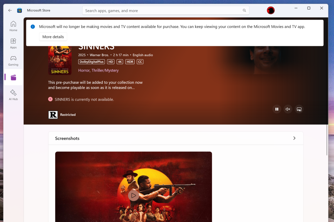The image size is (334, 222).
Task: Click the CC closed captions badge
Action: (x=140, y=62)
